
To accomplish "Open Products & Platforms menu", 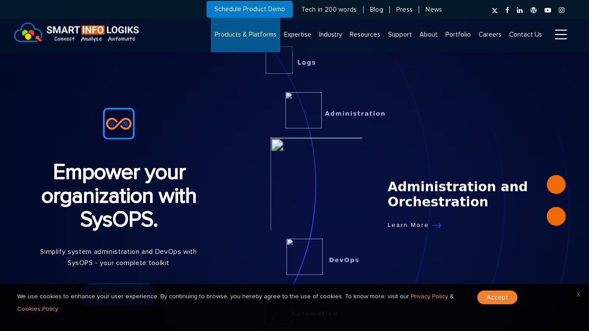I will pos(245,34).
